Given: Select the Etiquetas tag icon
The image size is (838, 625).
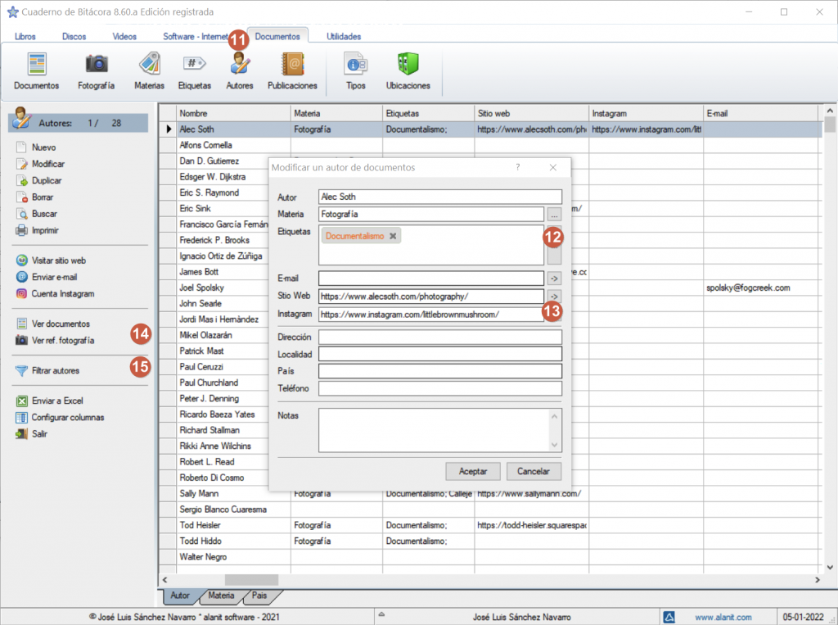Looking at the screenshot, I should [194, 70].
